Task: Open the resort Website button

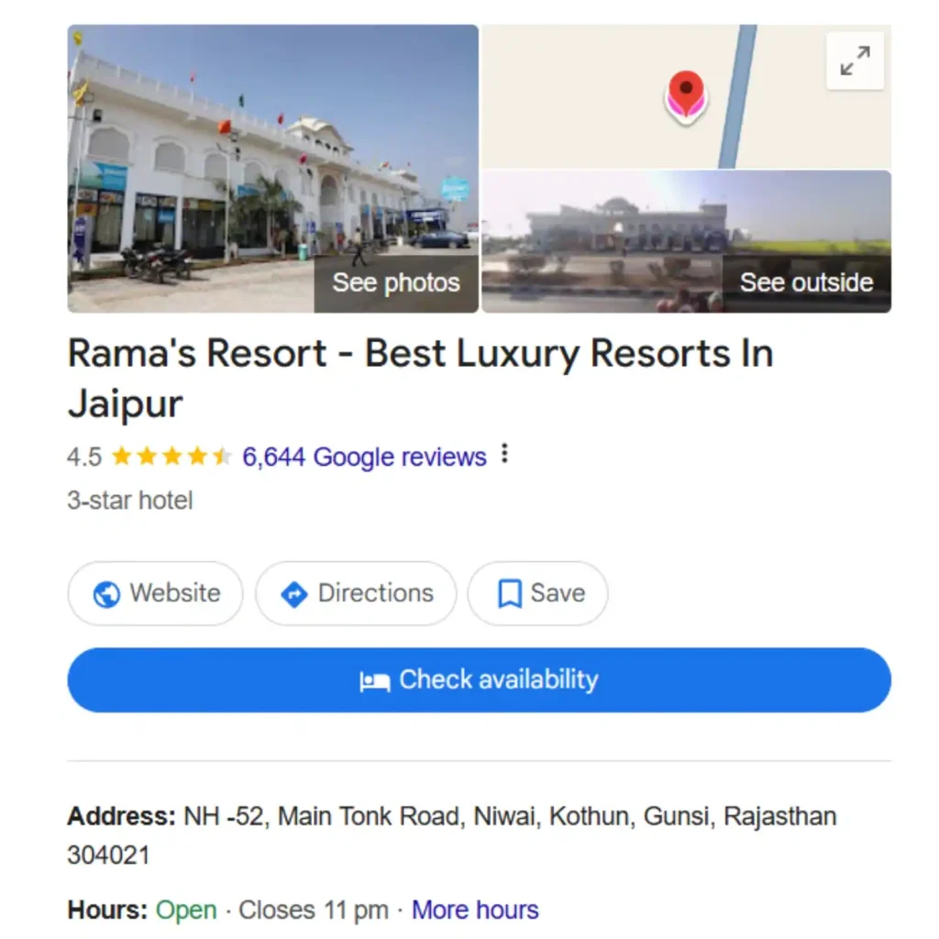Action: [x=156, y=593]
